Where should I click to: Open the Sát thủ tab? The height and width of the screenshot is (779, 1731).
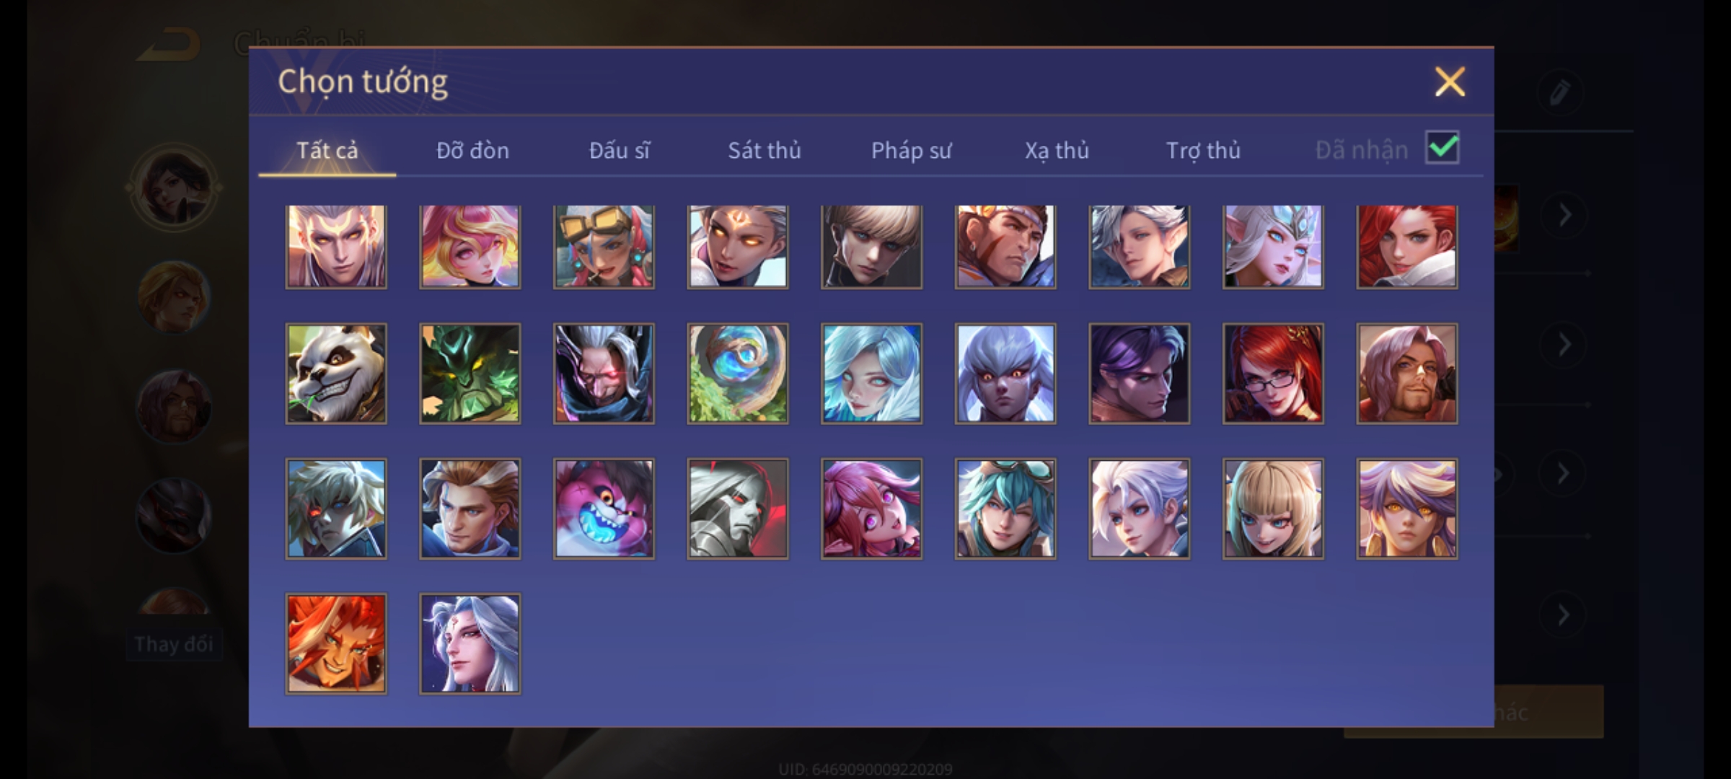[764, 150]
